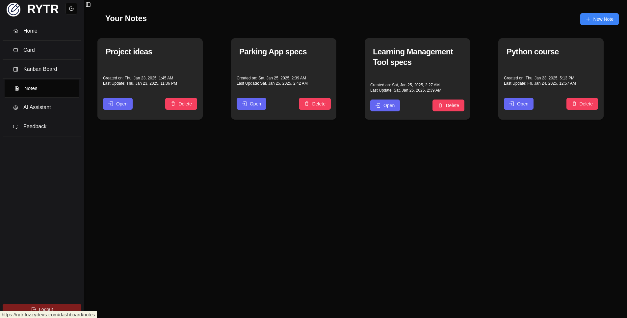This screenshot has height=318, width=627.
Task: Log out using the Logout button
Action: tap(42, 309)
